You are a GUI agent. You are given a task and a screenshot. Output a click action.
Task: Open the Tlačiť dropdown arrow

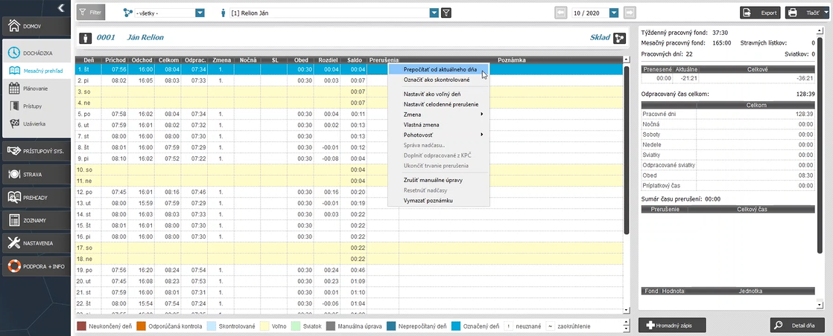(x=825, y=13)
